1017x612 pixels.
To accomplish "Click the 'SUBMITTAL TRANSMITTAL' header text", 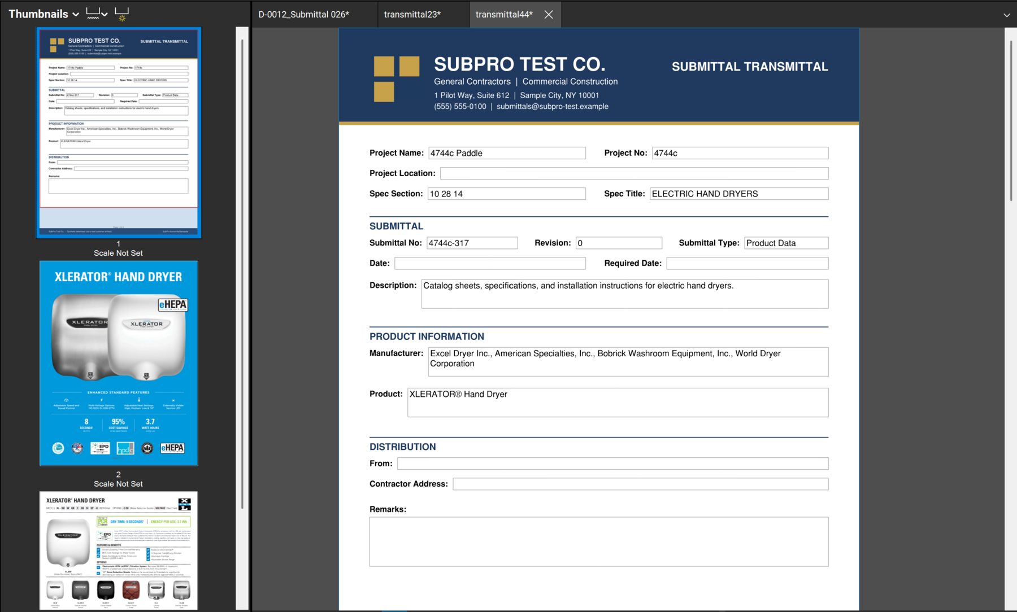I will coord(750,67).
